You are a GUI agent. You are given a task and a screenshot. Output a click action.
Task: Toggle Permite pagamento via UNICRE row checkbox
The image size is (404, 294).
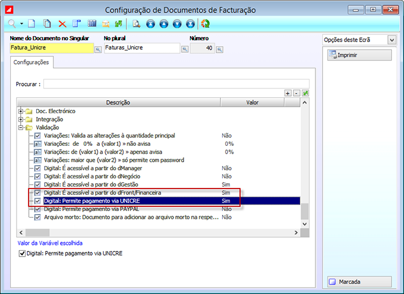coord(37,201)
